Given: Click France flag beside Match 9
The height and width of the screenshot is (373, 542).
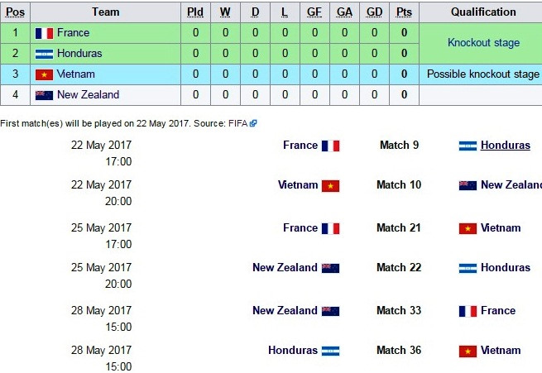Looking at the screenshot, I should pyautogui.click(x=330, y=146).
